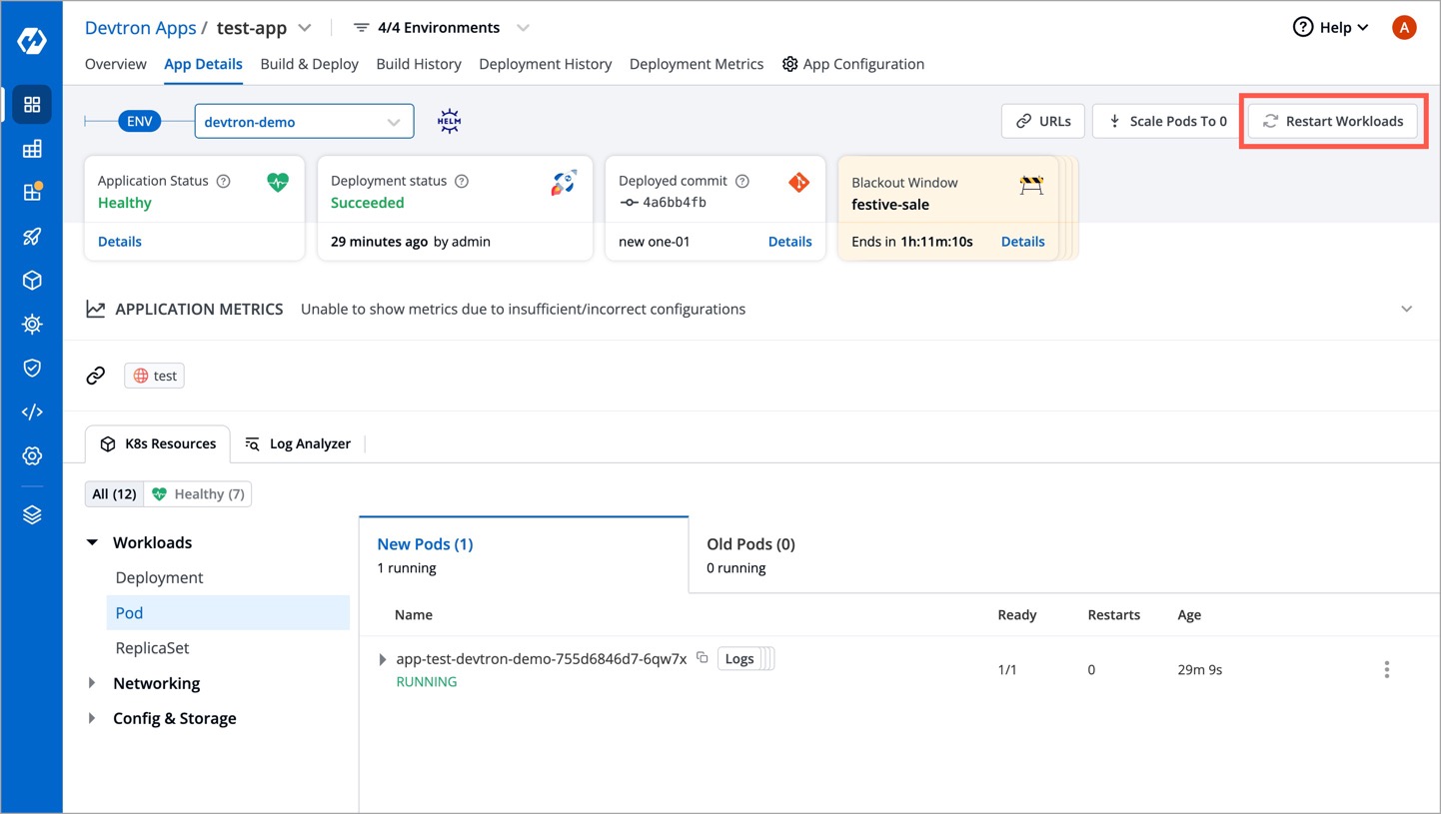The height and width of the screenshot is (814, 1441).
Task: Filter resources by Healthy (7)
Action: tap(198, 493)
